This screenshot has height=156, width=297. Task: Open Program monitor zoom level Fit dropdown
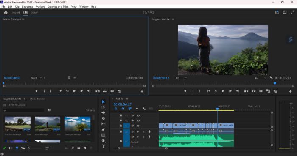(x=181, y=78)
